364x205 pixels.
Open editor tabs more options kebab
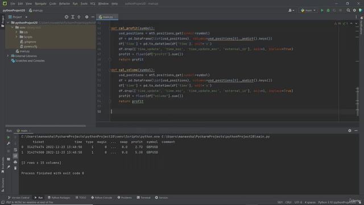pyautogui.click(x=356, y=17)
